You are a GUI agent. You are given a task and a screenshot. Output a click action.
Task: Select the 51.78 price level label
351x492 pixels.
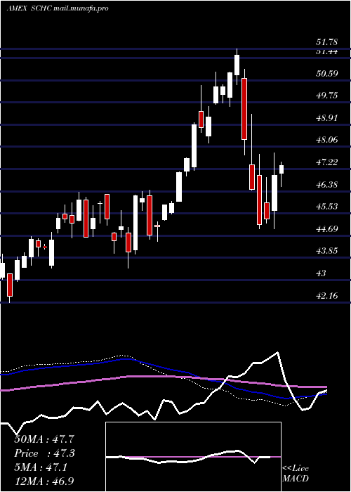[326, 42]
